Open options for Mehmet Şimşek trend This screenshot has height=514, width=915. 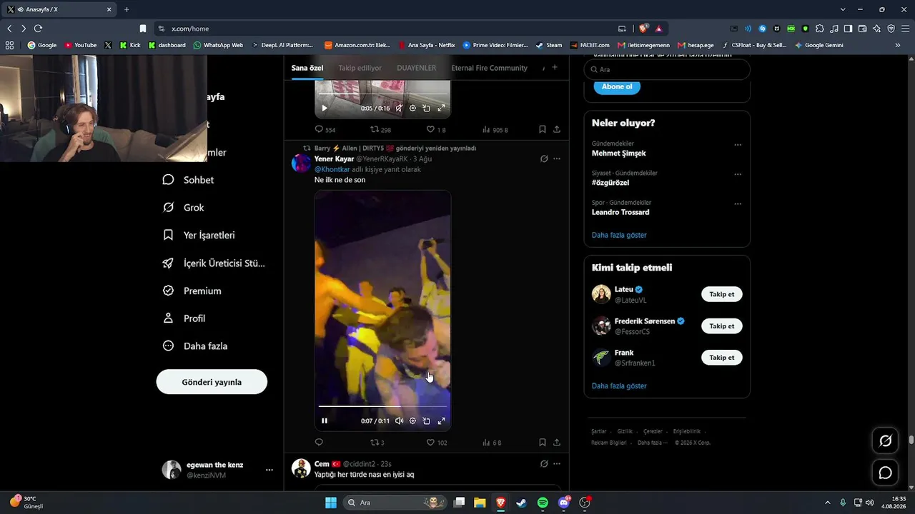[738, 145]
